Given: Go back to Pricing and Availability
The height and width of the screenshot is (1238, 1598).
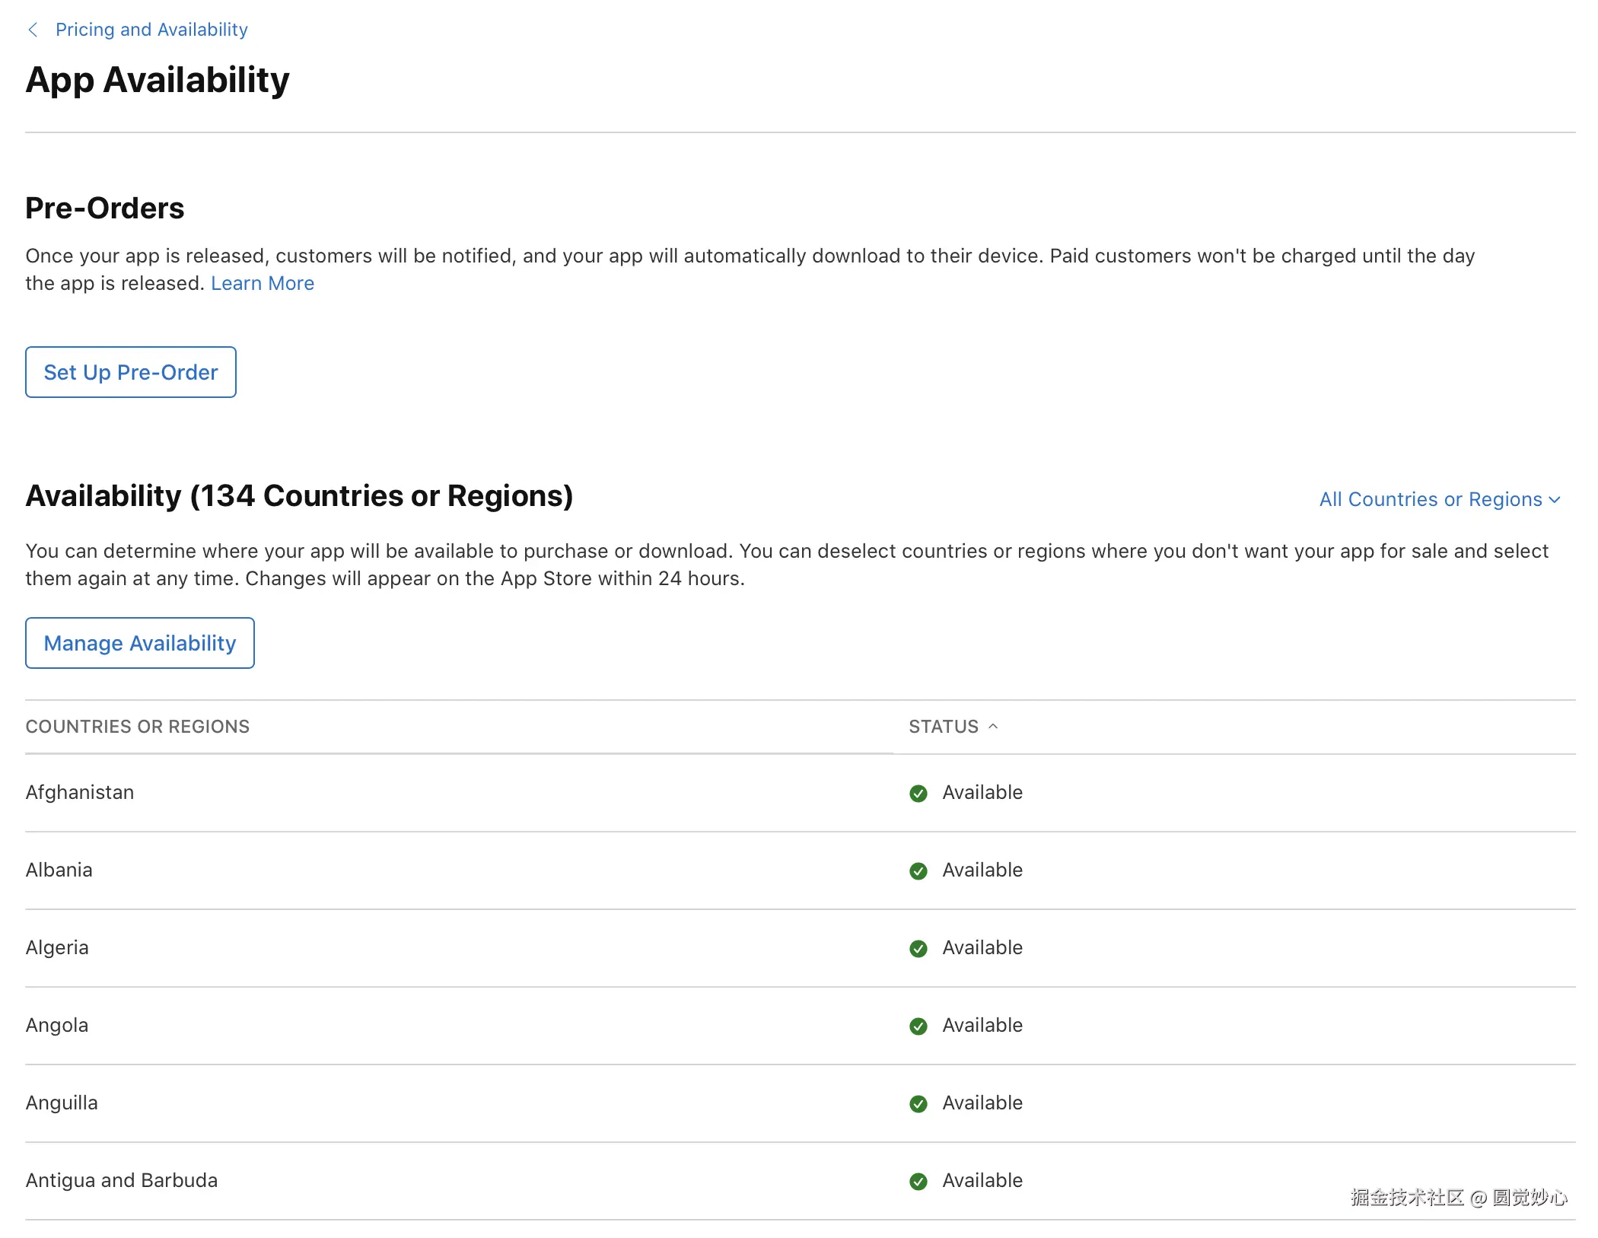Looking at the screenshot, I should click(151, 30).
